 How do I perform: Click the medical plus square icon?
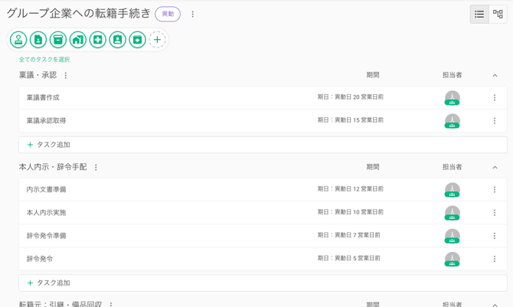(98, 40)
